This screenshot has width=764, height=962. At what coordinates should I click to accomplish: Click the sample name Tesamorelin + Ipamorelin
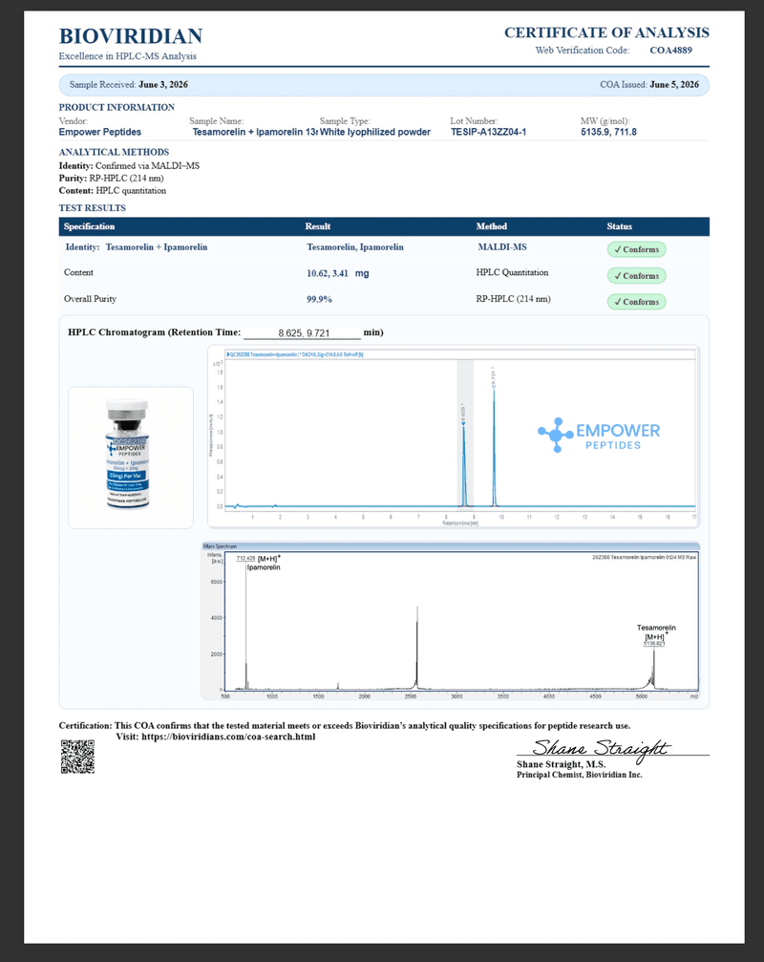tap(254, 132)
